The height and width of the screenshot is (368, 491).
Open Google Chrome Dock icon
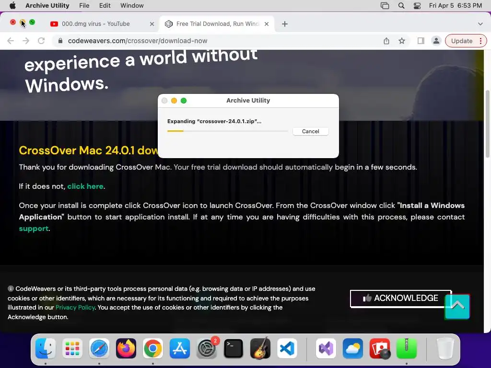153,348
